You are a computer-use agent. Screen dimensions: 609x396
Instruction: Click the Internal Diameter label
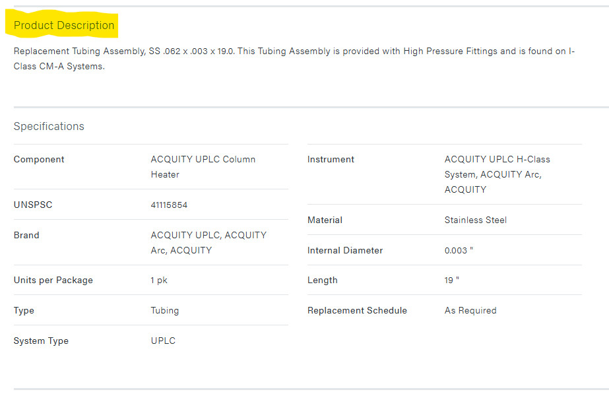pyautogui.click(x=345, y=250)
